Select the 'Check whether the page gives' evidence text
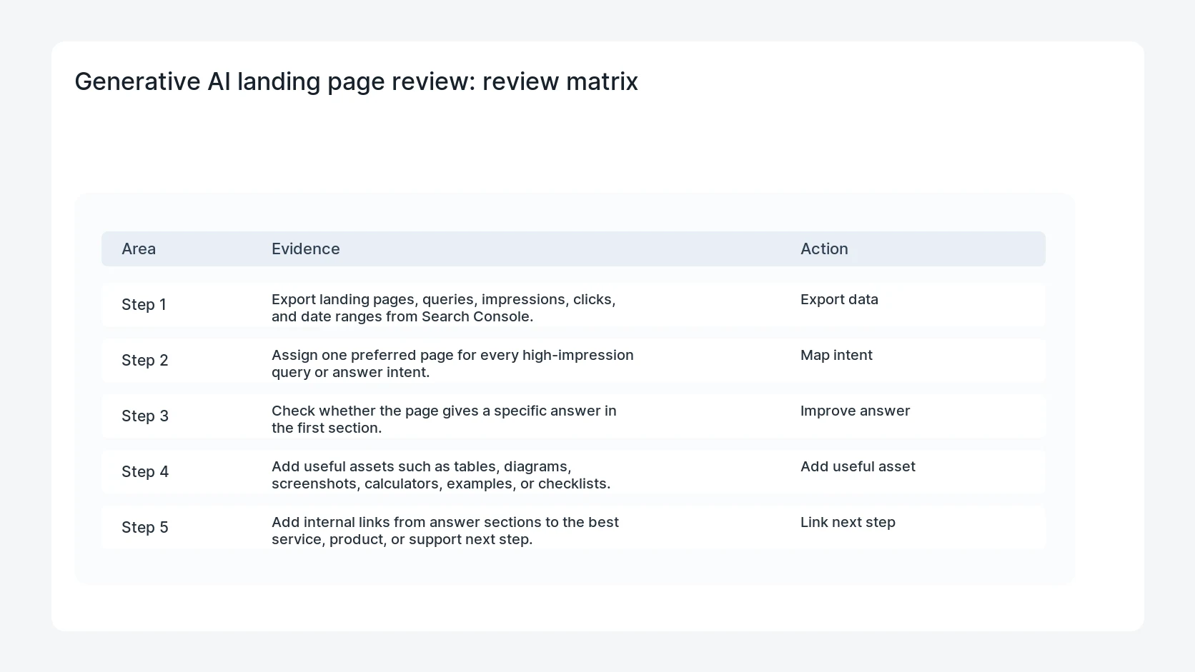Screen dimensions: 1195x672 pyautogui.click(x=444, y=419)
